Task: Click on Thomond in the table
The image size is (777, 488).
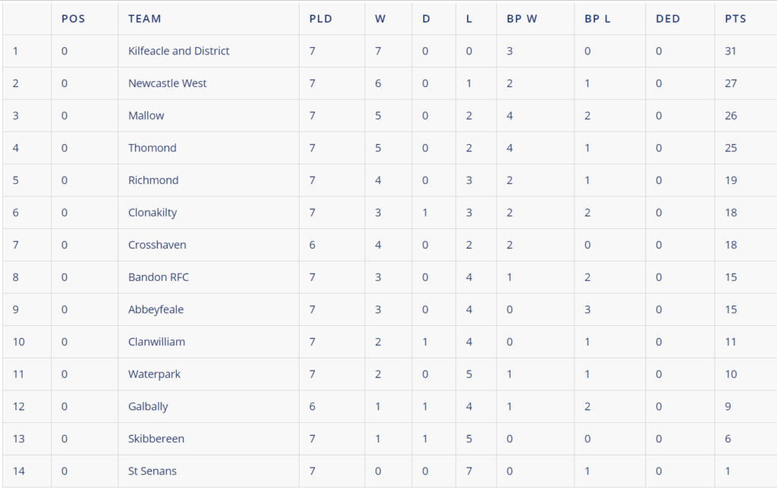Action: (152, 148)
